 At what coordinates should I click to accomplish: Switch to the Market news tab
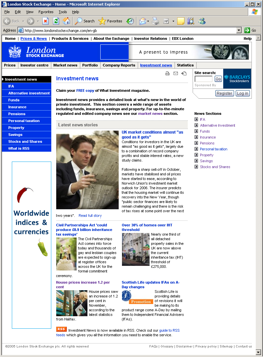click(65, 65)
